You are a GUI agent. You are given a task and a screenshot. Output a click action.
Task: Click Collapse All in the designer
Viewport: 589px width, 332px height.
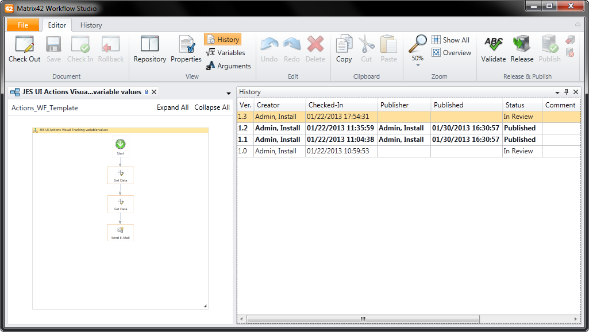click(x=212, y=107)
